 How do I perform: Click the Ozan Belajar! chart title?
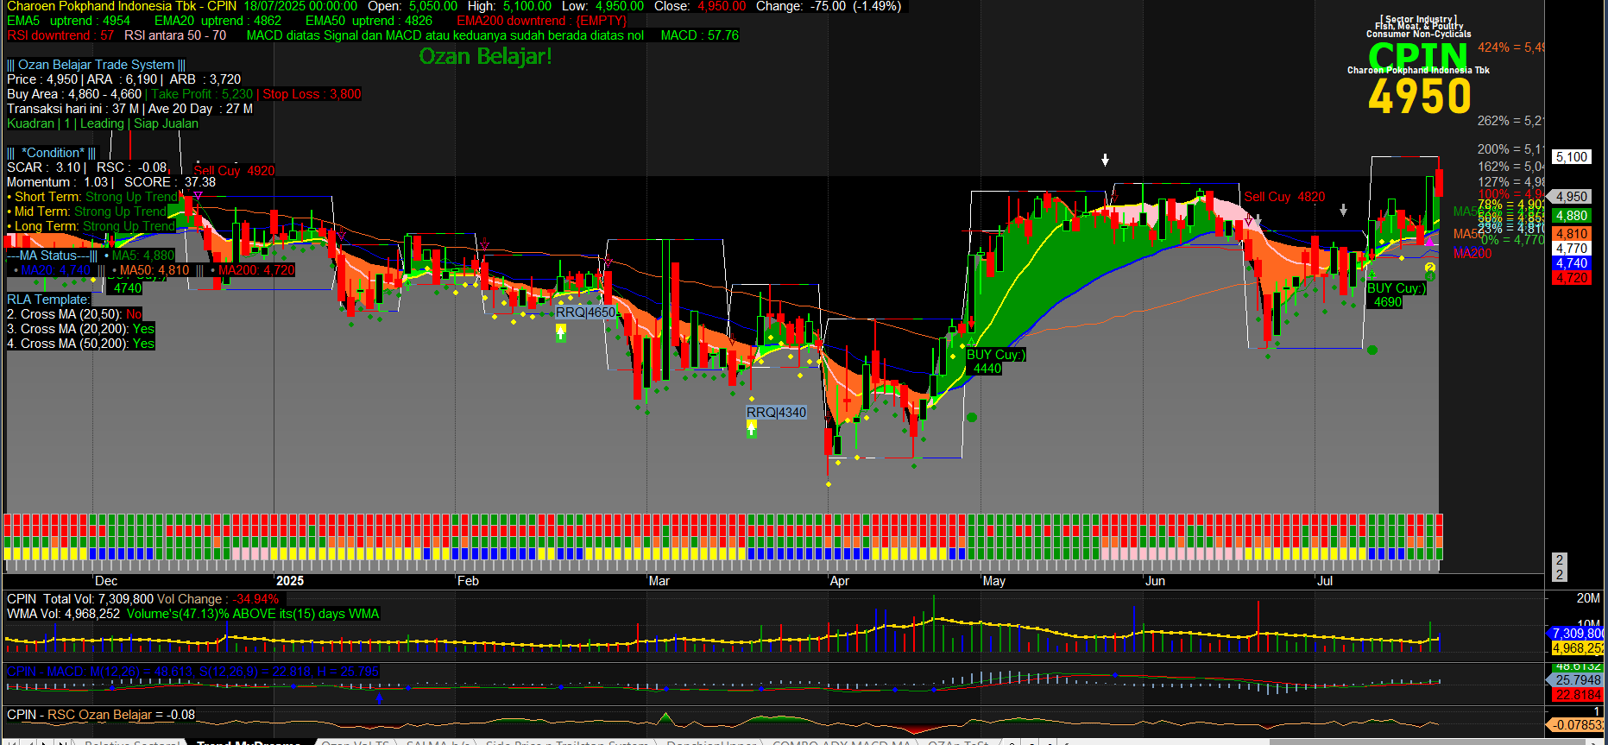pyautogui.click(x=485, y=56)
